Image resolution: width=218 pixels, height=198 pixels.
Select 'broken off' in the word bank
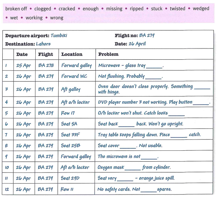pos(16,9)
